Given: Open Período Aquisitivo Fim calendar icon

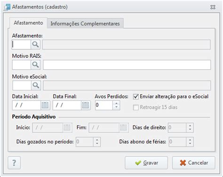Looking at the screenshot, I should (123, 128).
